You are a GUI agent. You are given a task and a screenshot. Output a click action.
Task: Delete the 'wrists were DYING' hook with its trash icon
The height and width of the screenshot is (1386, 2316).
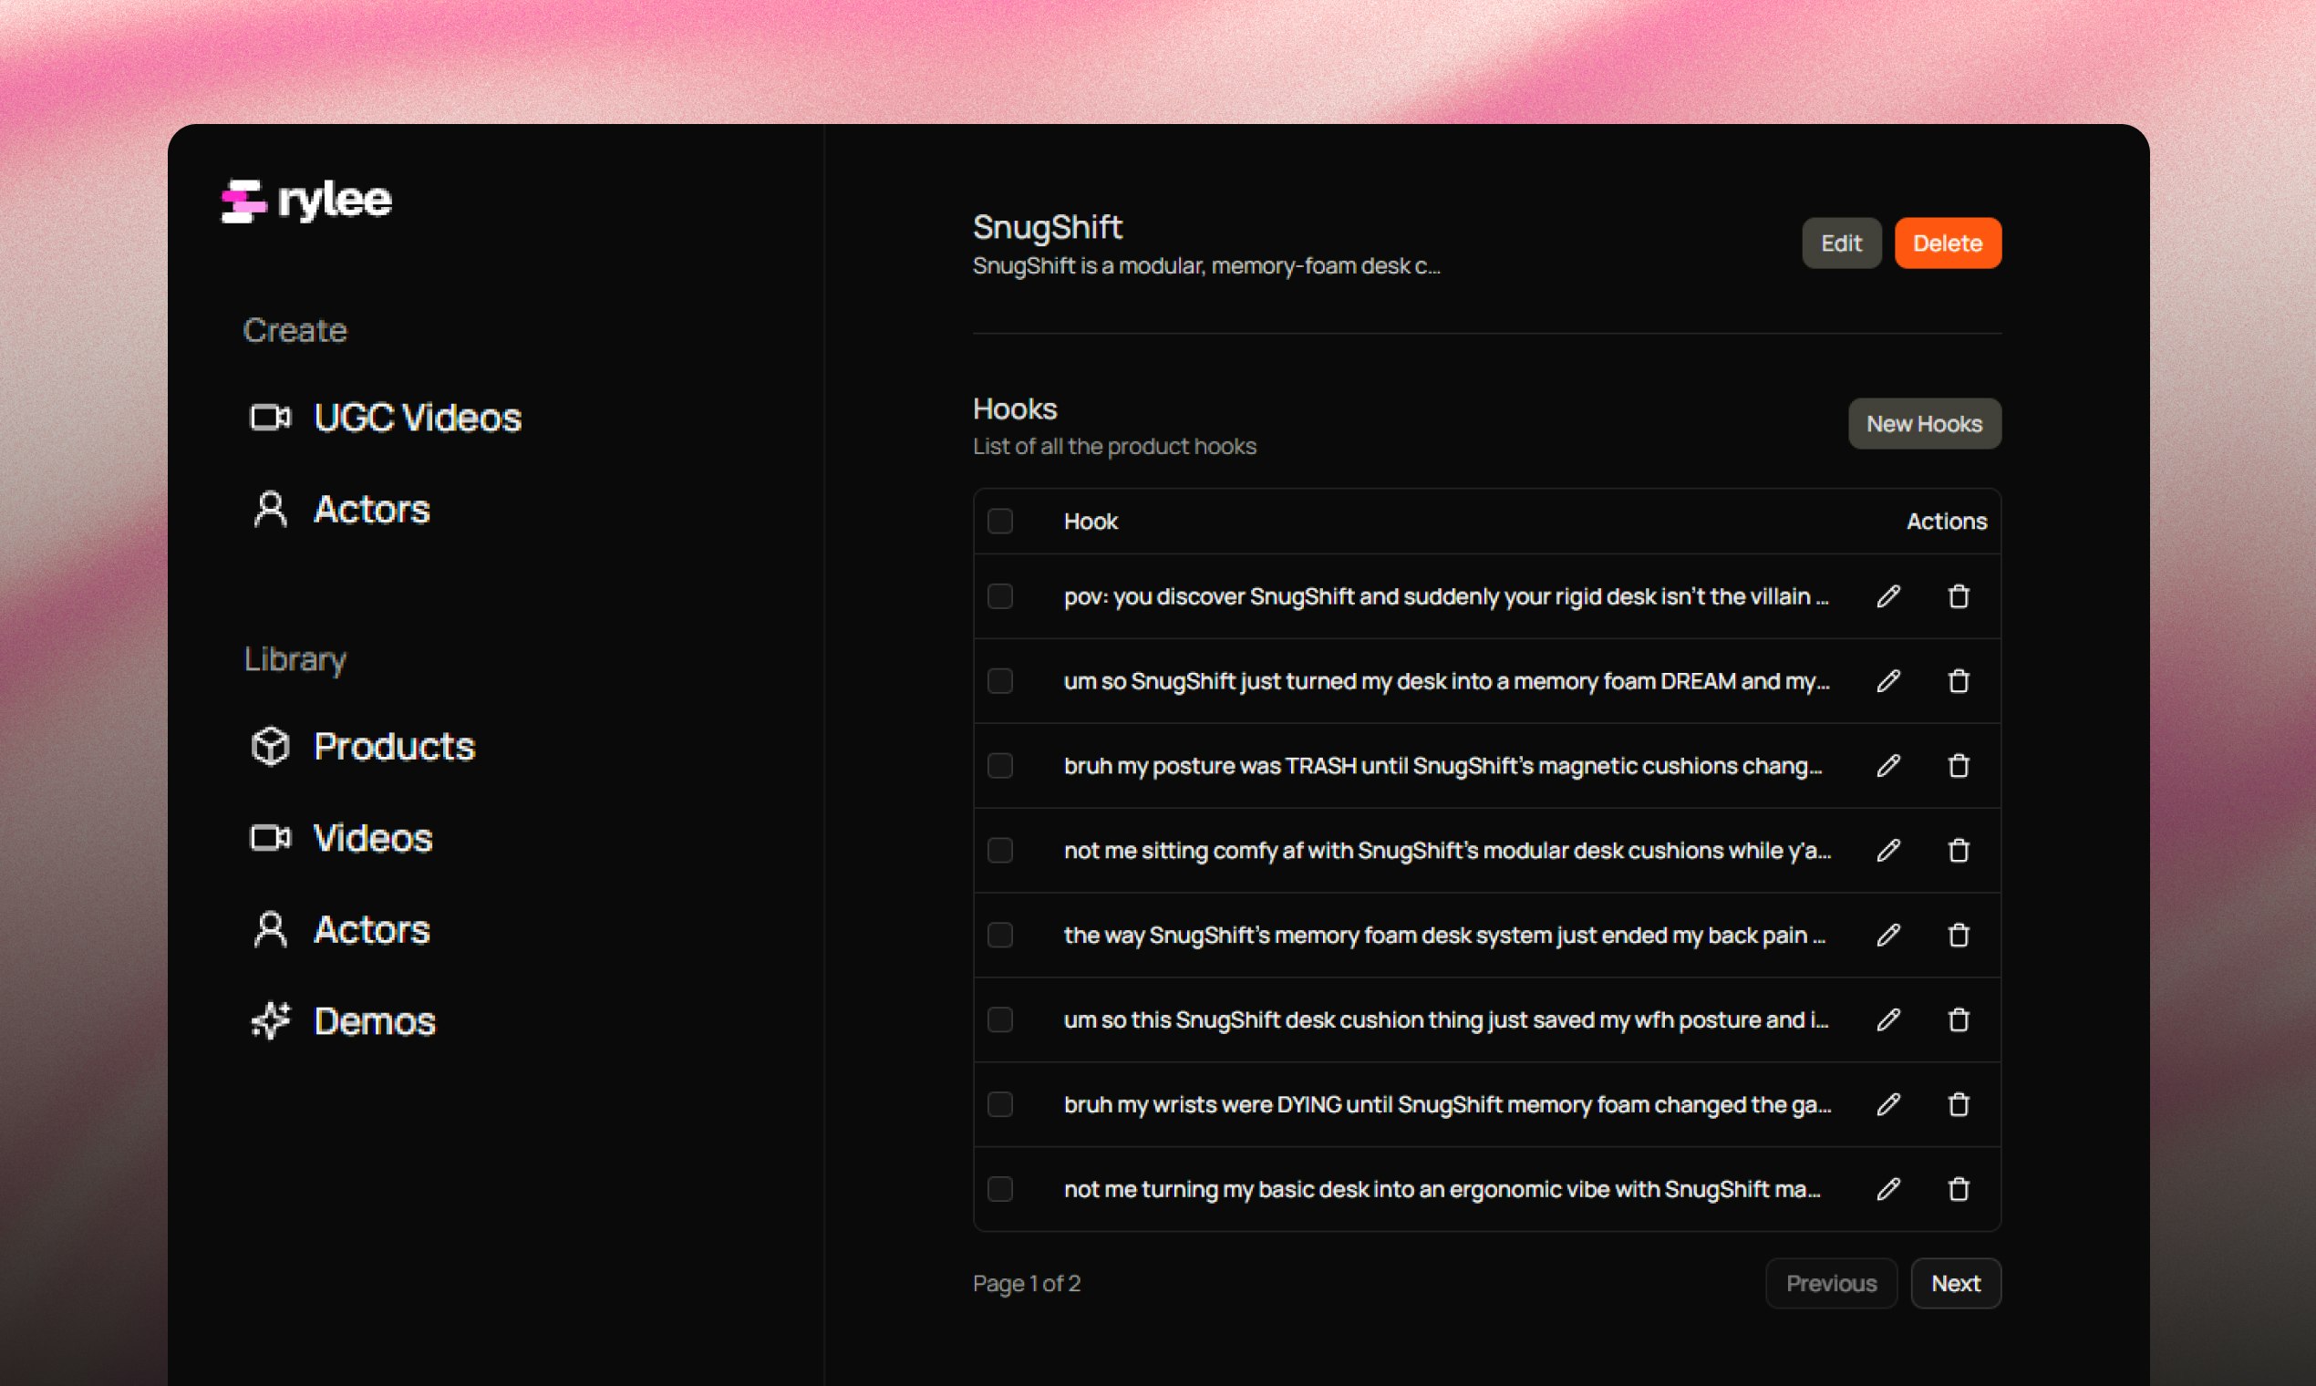click(1959, 1104)
